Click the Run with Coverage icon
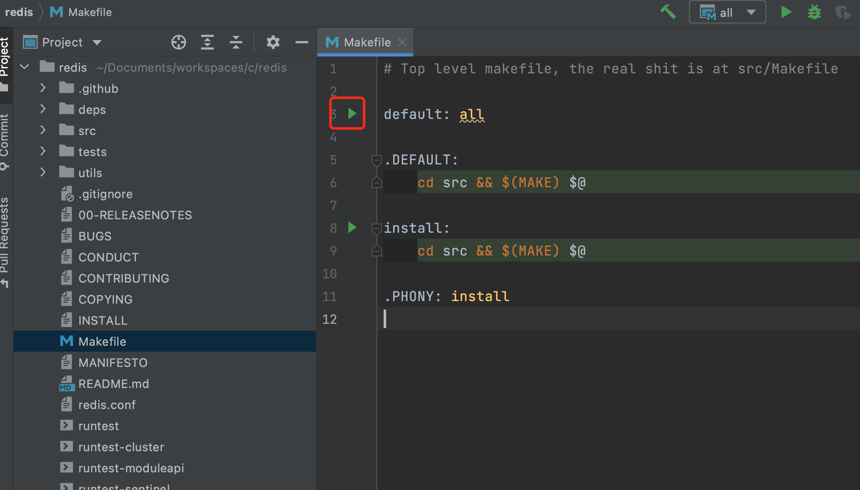 pyautogui.click(x=843, y=13)
